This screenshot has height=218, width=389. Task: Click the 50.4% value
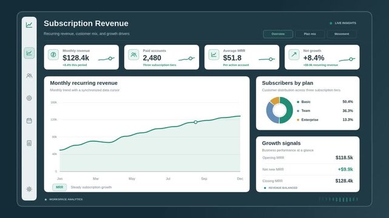(348, 102)
